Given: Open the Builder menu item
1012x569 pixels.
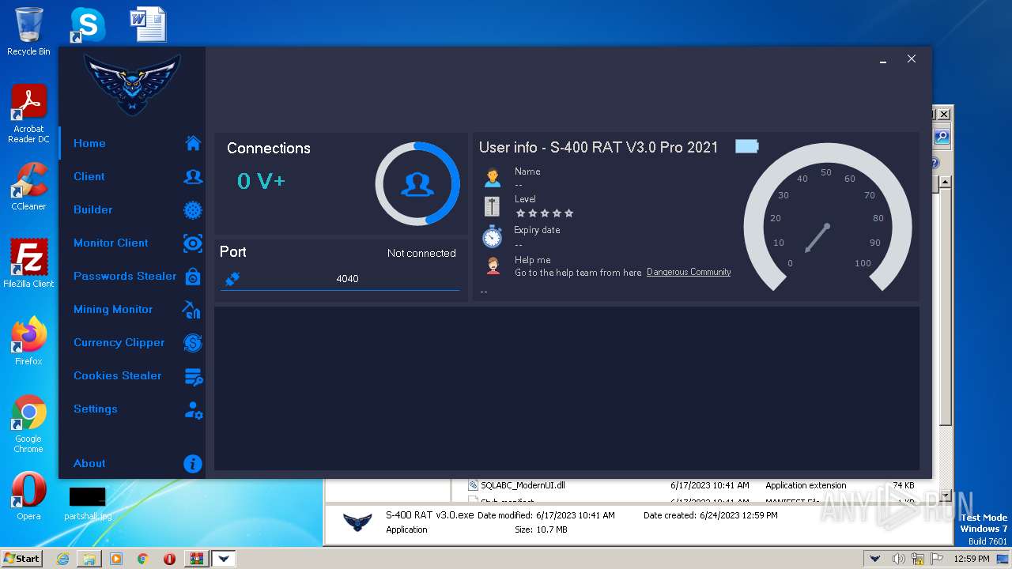Looking at the screenshot, I should [93, 209].
